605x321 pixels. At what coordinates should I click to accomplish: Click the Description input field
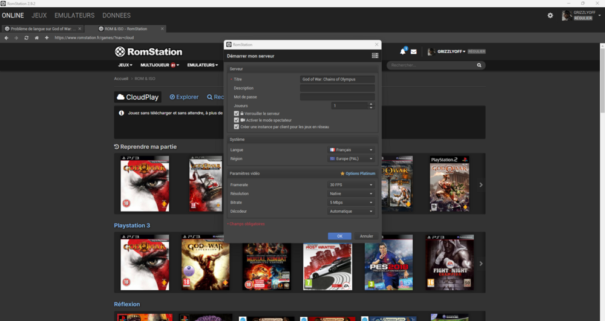click(337, 88)
